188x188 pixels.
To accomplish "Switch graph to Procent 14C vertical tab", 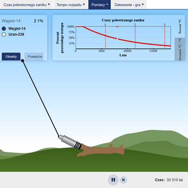I will pyautogui.click(x=180, y=26).
